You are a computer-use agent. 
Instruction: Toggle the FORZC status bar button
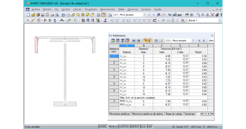pyautogui.click(x=103, y=127)
